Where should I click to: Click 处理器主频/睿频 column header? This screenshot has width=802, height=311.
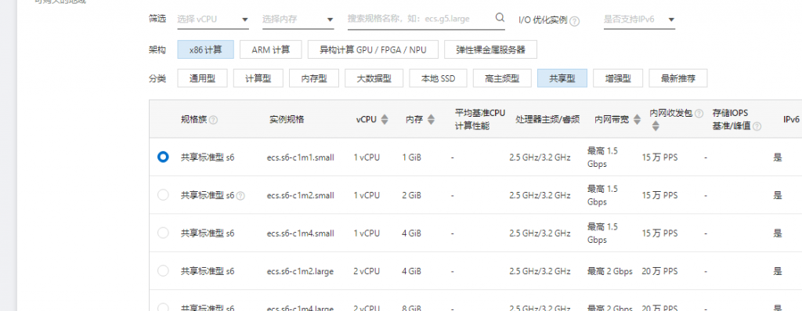click(547, 120)
